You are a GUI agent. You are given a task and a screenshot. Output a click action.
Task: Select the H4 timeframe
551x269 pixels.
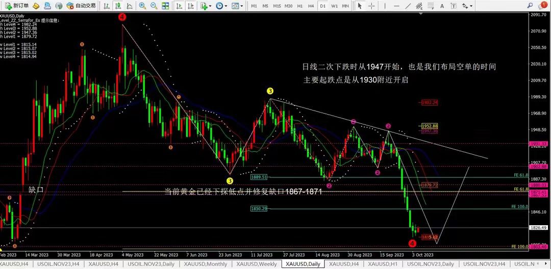311,6
